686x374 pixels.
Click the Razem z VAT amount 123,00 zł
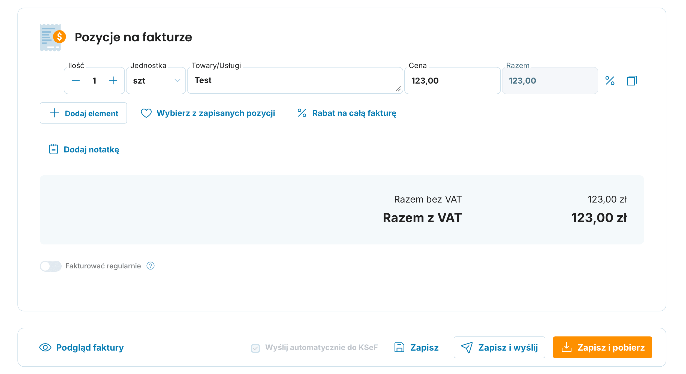pyautogui.click(x=599, y=218)
